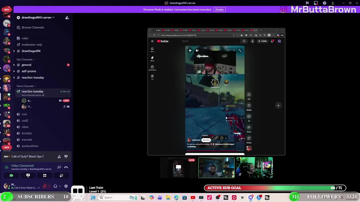360x202 pixels.
Task: Click the invite people icon beside server name
Action: 67,18
